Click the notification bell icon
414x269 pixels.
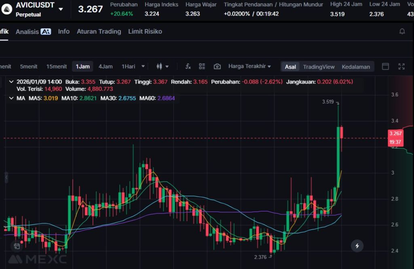click(402, 31)
